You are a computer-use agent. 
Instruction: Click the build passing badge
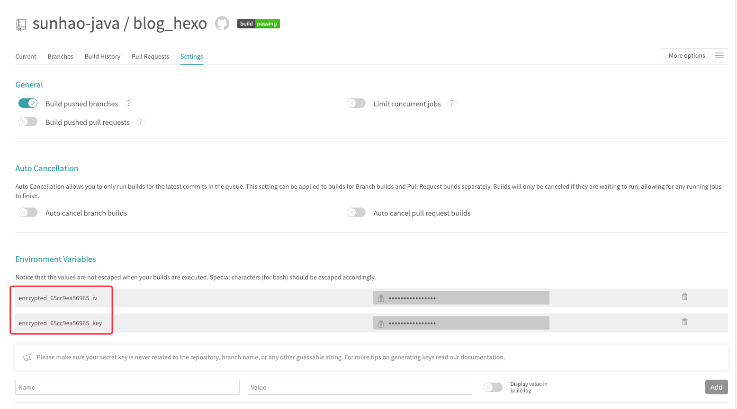pyautogui.click(x=259, y=24)
